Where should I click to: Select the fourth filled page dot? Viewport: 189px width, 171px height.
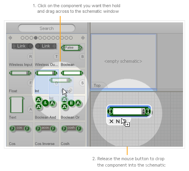coord(35,38)
